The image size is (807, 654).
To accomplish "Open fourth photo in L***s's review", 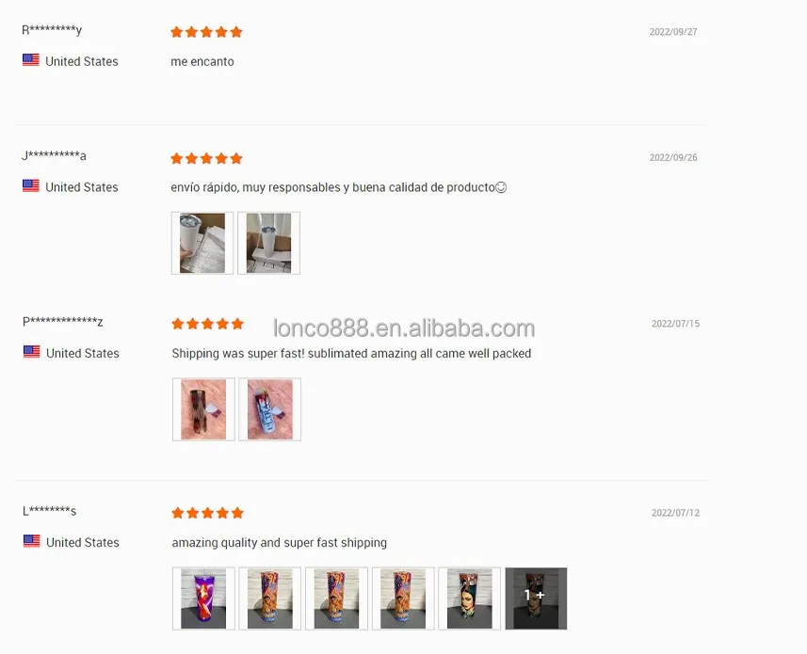I will [403, 598].
